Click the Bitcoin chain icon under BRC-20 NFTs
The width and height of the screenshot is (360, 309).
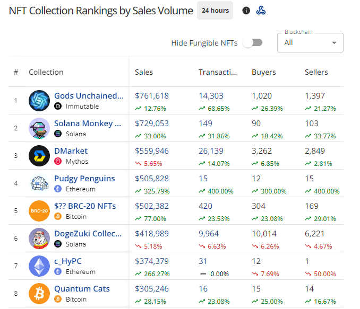click(x=58, y=216)
